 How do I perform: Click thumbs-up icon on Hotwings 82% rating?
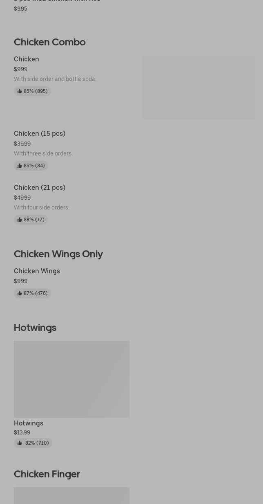[20, 443]
